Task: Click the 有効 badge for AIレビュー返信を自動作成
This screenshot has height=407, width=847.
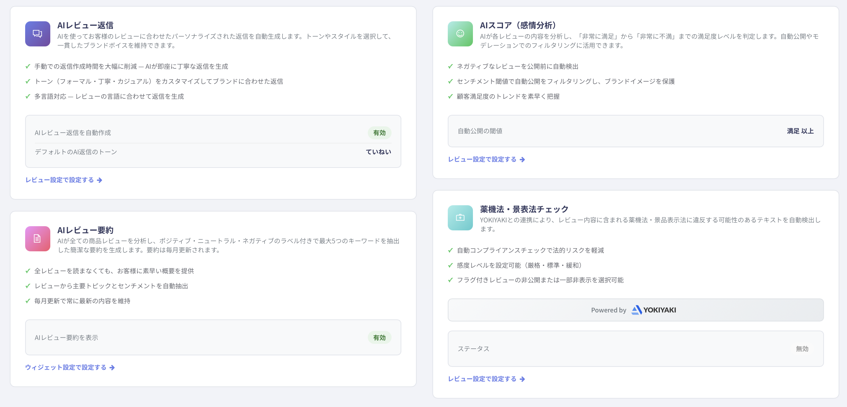Action: tap(379, 133)
